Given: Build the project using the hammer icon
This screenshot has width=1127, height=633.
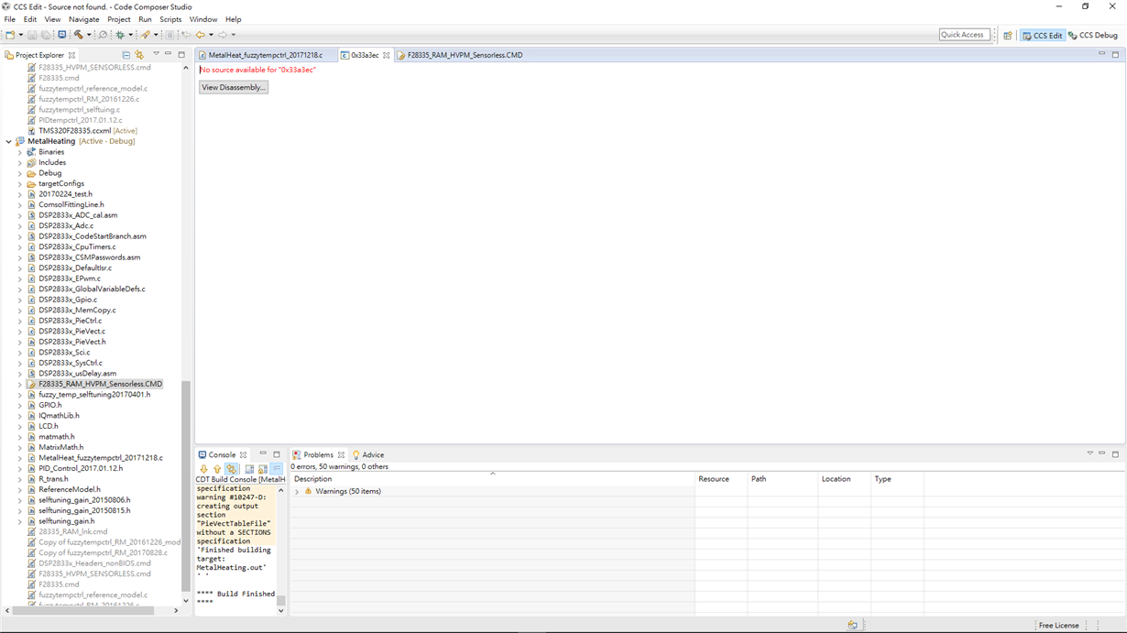Looking at the screenshot, I should [79, 34].
